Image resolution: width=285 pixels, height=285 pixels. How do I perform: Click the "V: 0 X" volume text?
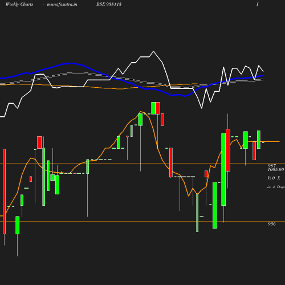(274, 178)
